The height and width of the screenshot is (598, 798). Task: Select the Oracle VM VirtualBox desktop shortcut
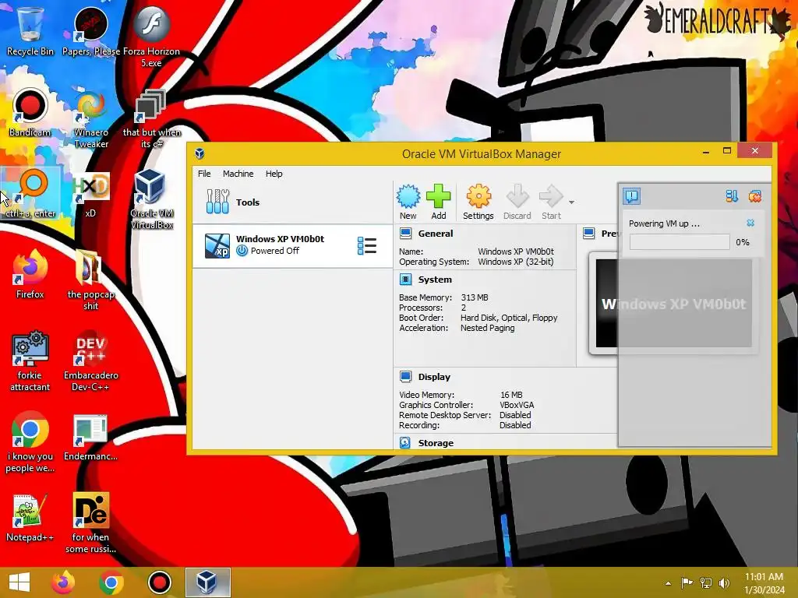tap(151, 199)
